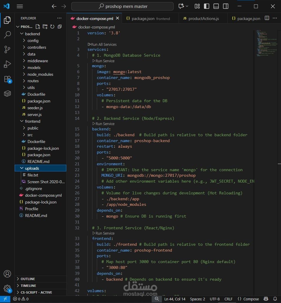Open the remote window indicator
The image size is (281, 303).
pos(5,299)
